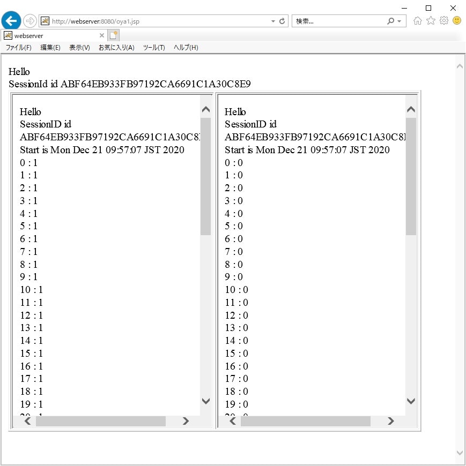Click the "10 : 1" row in left frame

[x=32, y=290]
